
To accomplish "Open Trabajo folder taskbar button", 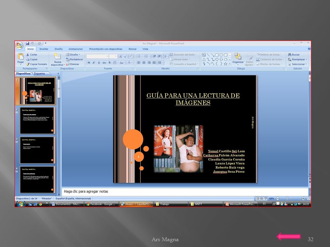I will (171, 204).
